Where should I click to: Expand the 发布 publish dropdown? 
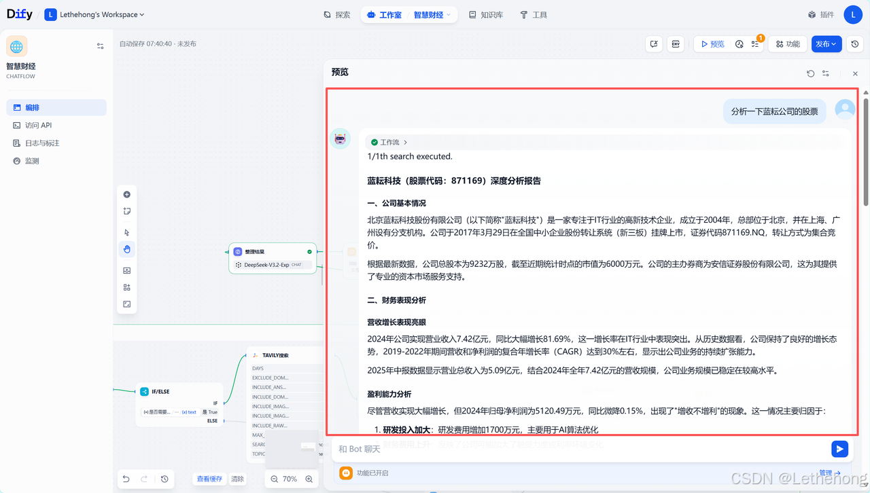[x=826, y=43]
